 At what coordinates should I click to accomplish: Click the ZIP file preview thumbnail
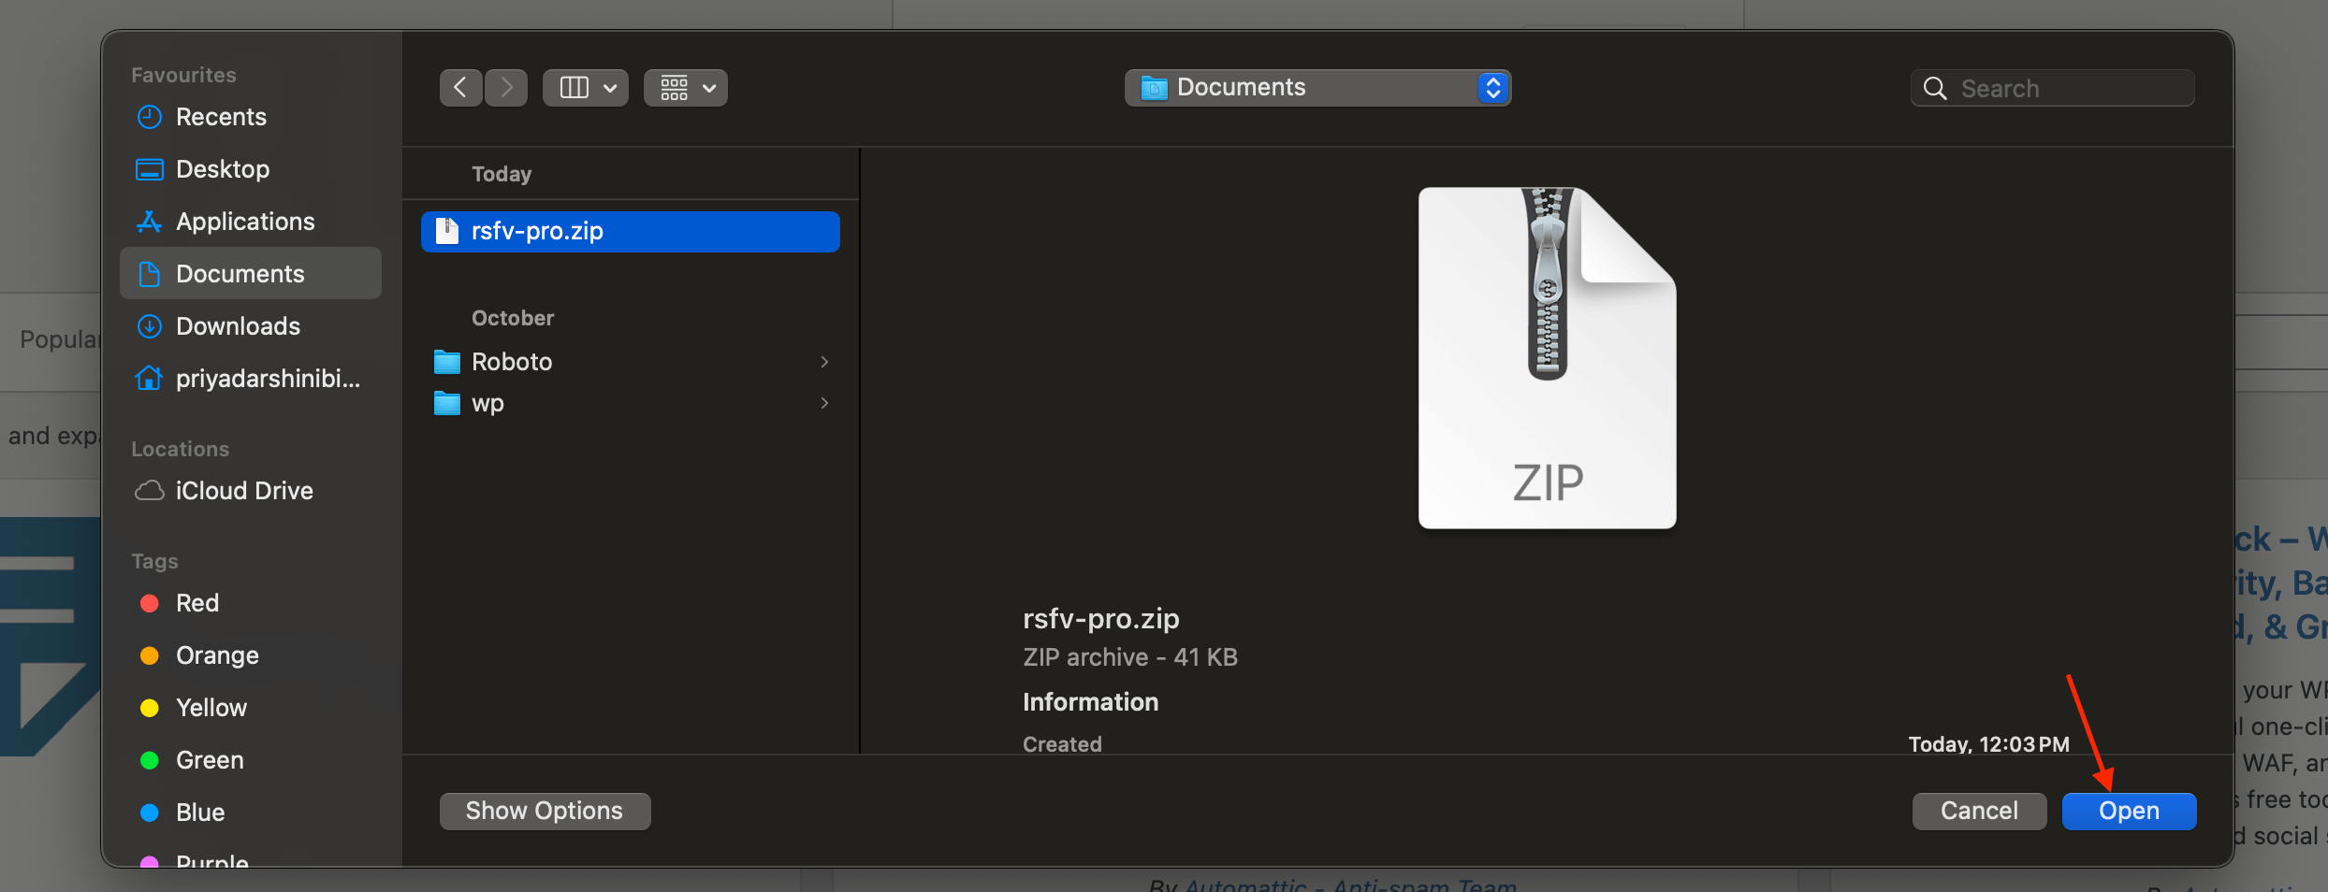click(x=1547, y=358)
